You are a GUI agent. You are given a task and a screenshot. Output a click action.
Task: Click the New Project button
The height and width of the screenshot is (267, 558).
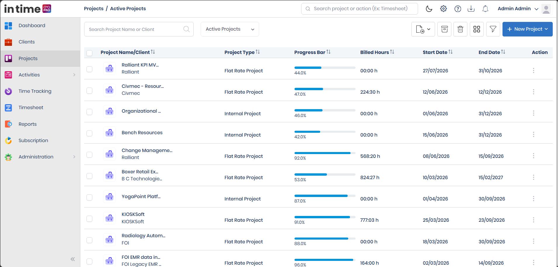click(x=527, y=29)
